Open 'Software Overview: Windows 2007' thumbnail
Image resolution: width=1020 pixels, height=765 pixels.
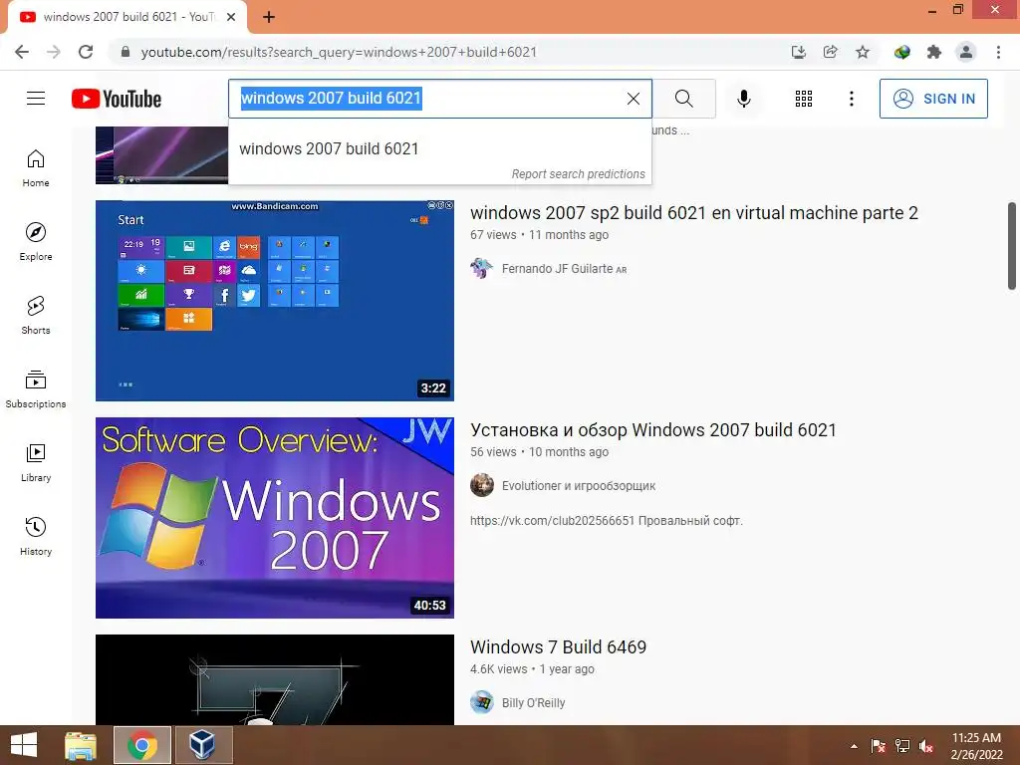click(275, 518)
